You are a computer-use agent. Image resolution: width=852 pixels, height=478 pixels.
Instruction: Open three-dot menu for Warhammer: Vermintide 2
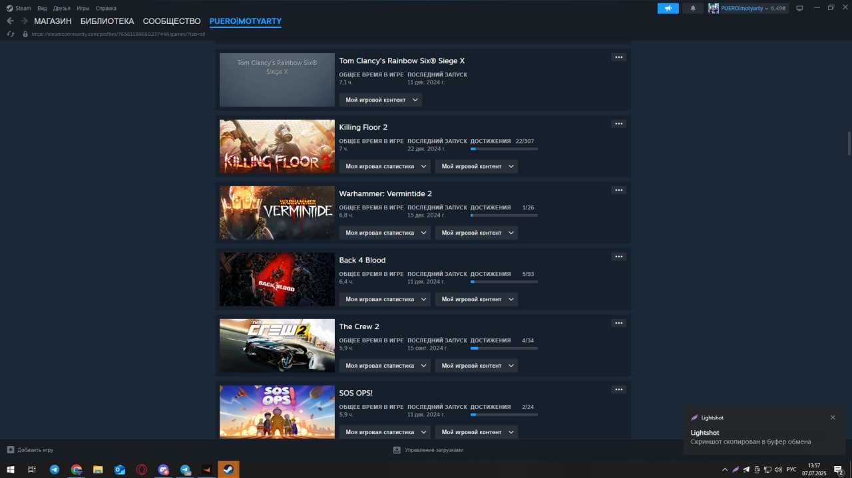pyautogui.click(x=619, y=190)
